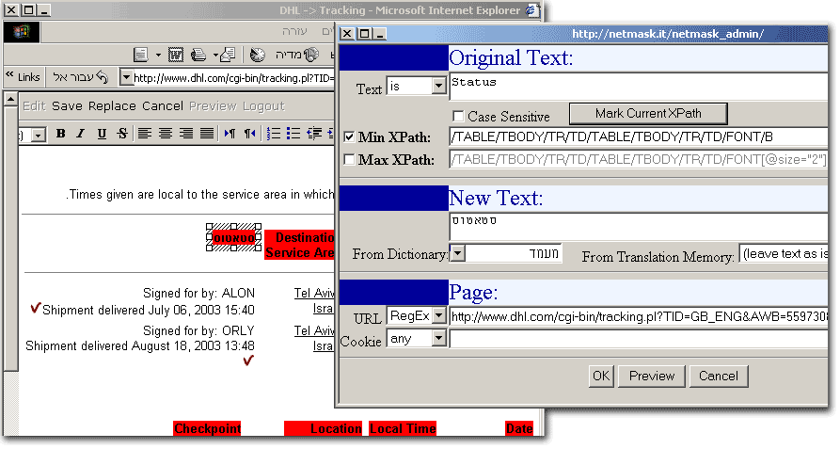This screenshot has height=449, width=840.
Task: Click the Media globe icon
Action: click(311, 54)
